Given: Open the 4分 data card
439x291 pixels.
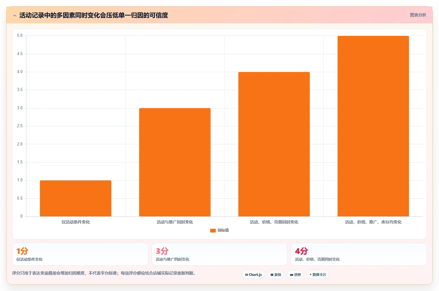Looking at the screenshot, I should [x=358, y=254].
